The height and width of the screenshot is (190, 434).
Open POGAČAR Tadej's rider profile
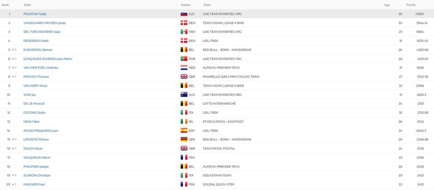coord(35,14)
